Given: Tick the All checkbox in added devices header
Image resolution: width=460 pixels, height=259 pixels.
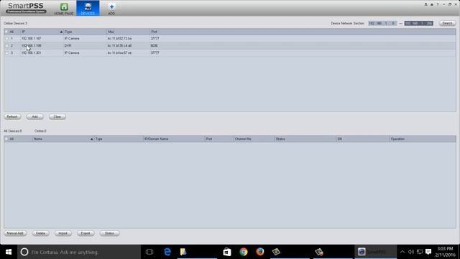Looking at the screenshot, I should (6, 139).
